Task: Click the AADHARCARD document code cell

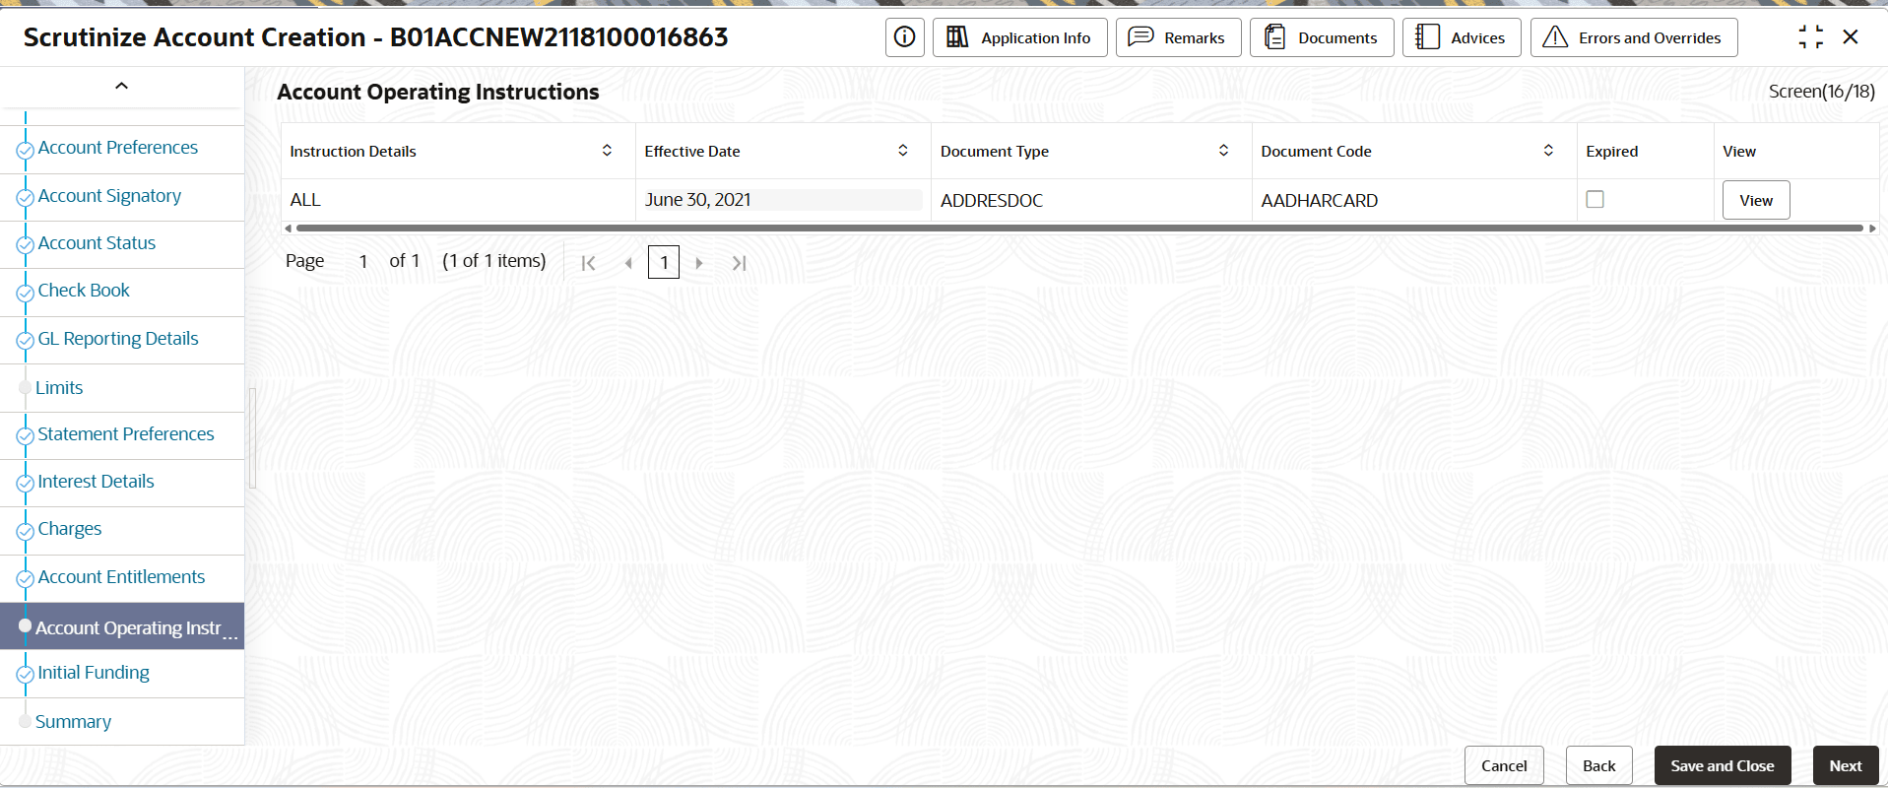Action: (1414, 200)
